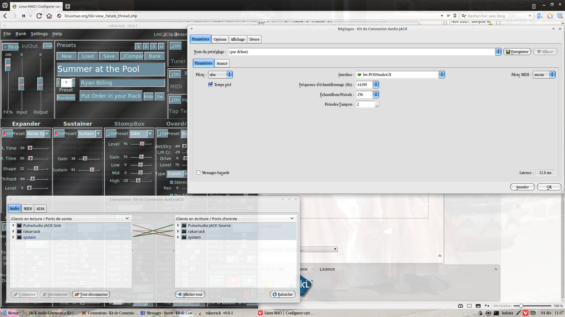Viewport: 565px width, 317px height.
Task: Click the Périodes/Tampon input field
Action: (x=365, y=104)
